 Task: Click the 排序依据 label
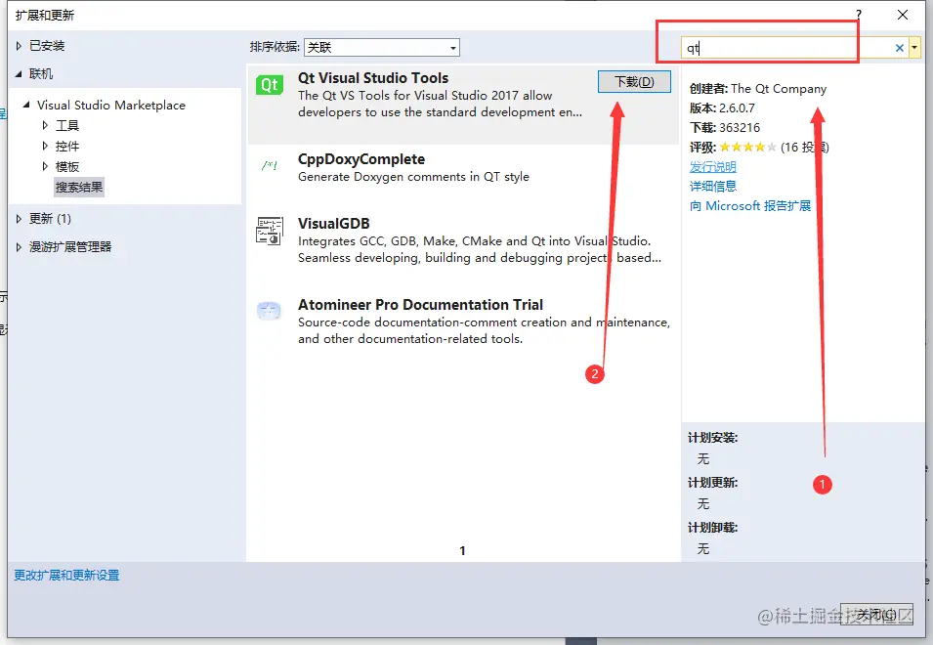tap(275, 47)
